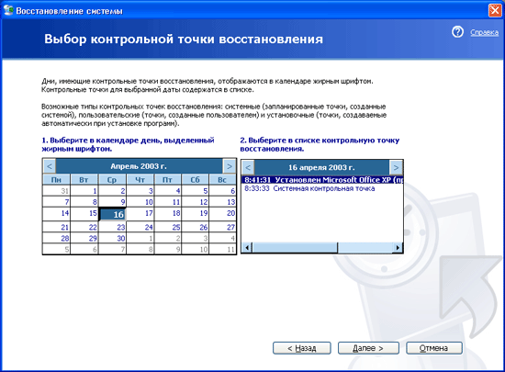Choose April 15 in the calendar
The height and width of the screenshot is (372, 505).
[x=84, y=213]
